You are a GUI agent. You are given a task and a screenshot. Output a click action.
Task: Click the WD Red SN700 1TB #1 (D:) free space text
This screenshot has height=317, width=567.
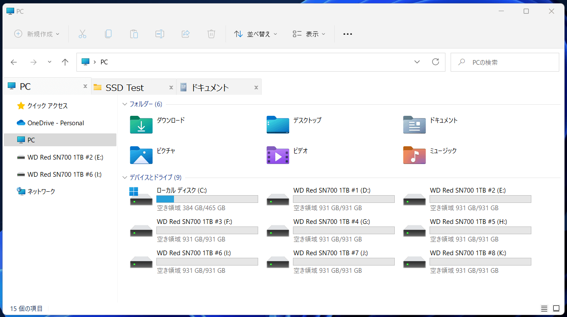click(328, 208)
